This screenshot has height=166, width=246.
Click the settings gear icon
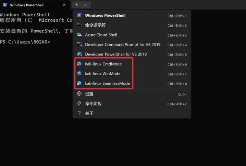point(79,94)
